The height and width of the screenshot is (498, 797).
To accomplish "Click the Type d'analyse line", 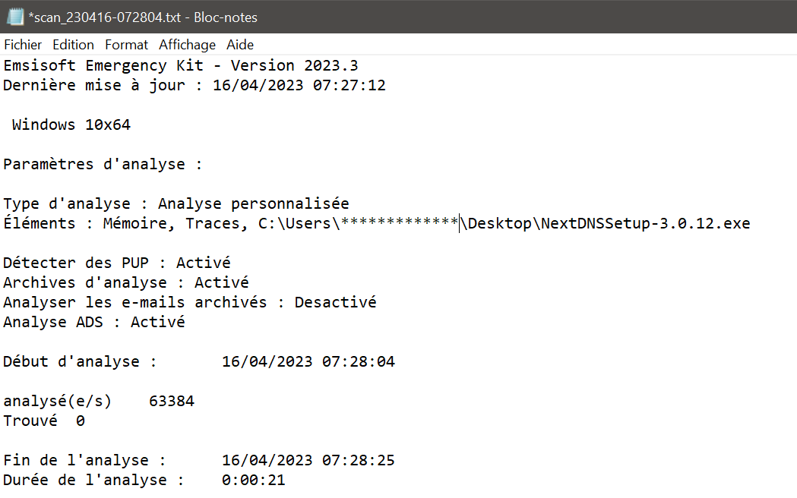I will [x=176, y=203].
